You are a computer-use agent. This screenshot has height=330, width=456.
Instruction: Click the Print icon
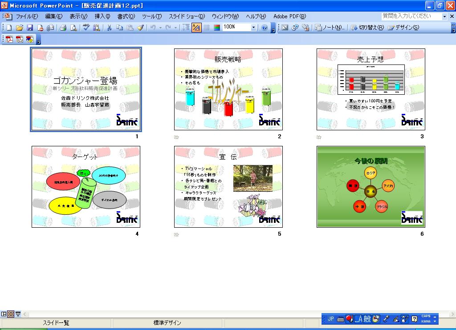click(x=63, y=28)
